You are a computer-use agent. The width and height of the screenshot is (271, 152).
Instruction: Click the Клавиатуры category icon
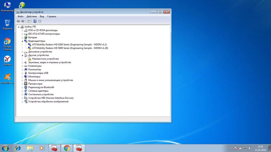pyautogui.click(x=26, y=66)
